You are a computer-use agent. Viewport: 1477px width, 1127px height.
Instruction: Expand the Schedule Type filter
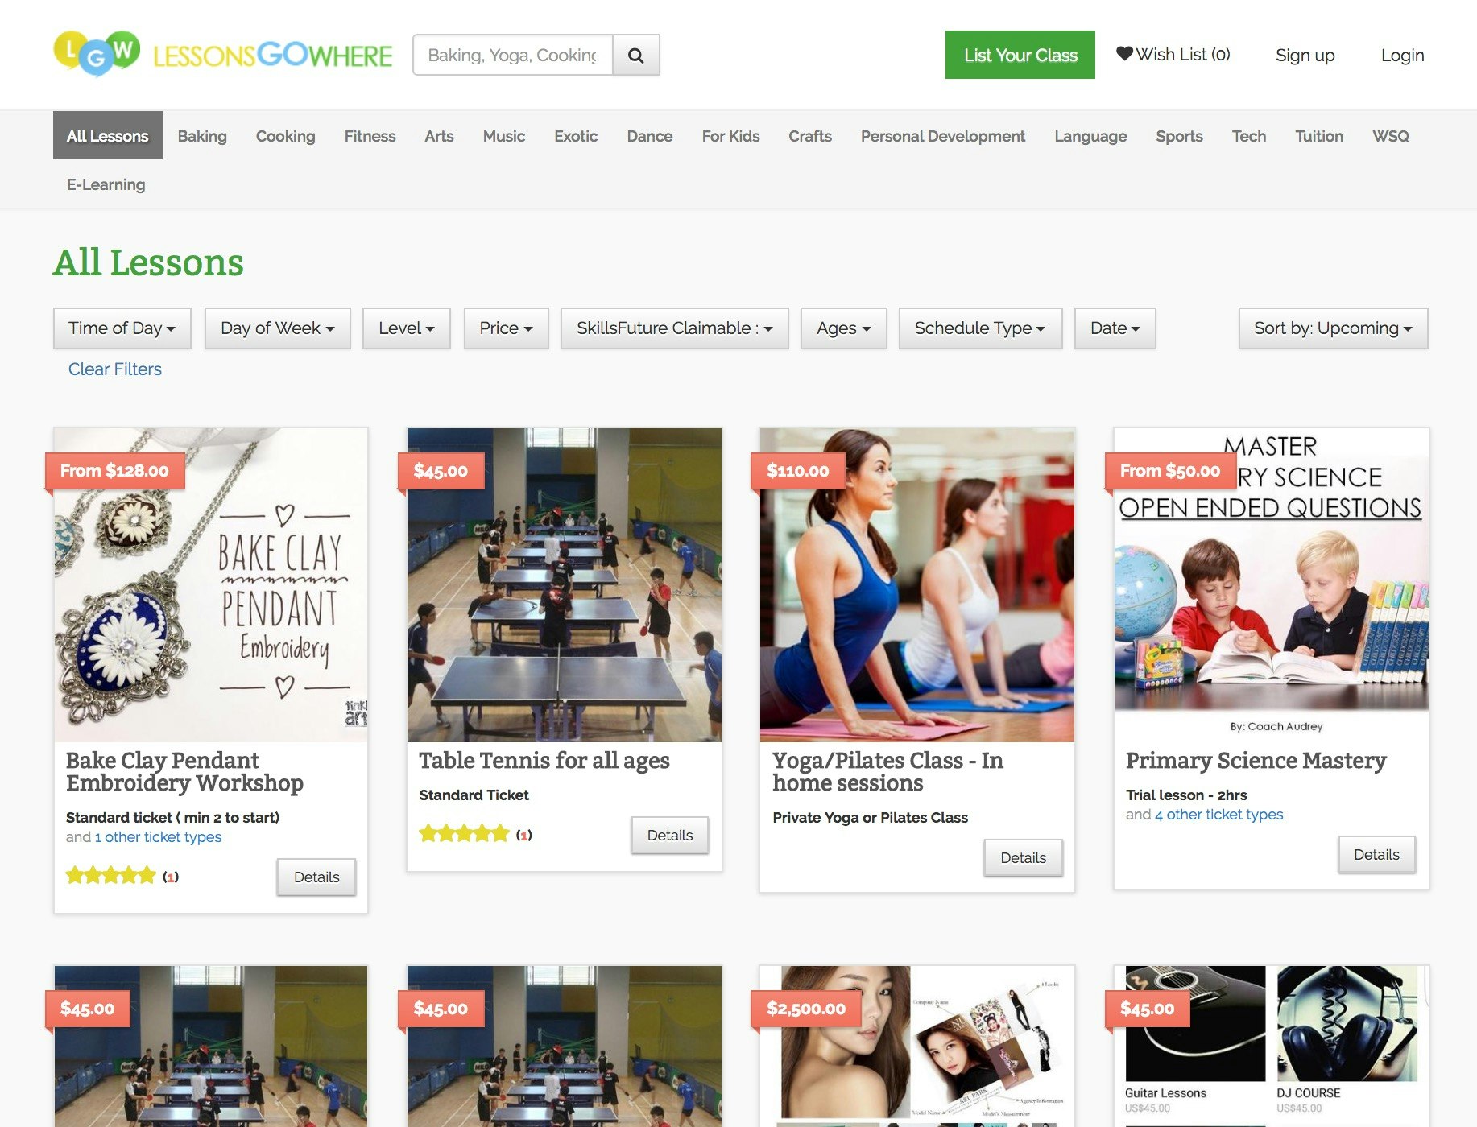pyautogui.click(x=979, y=328)
